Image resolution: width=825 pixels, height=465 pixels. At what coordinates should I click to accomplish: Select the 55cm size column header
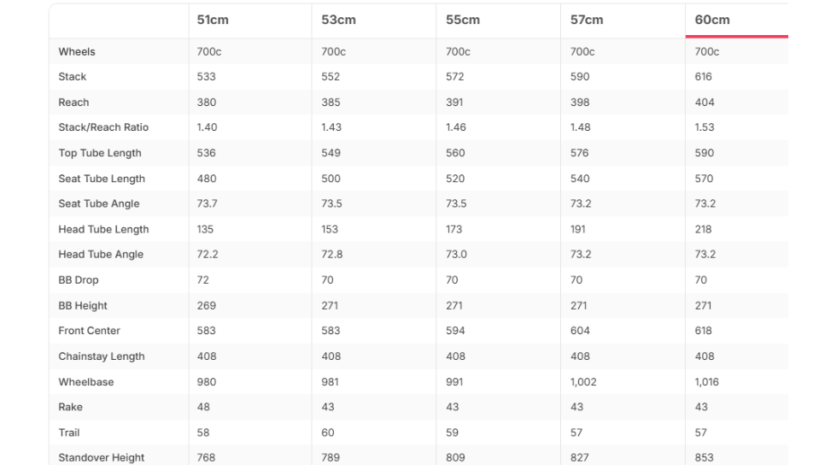click(x=463, y=20)
